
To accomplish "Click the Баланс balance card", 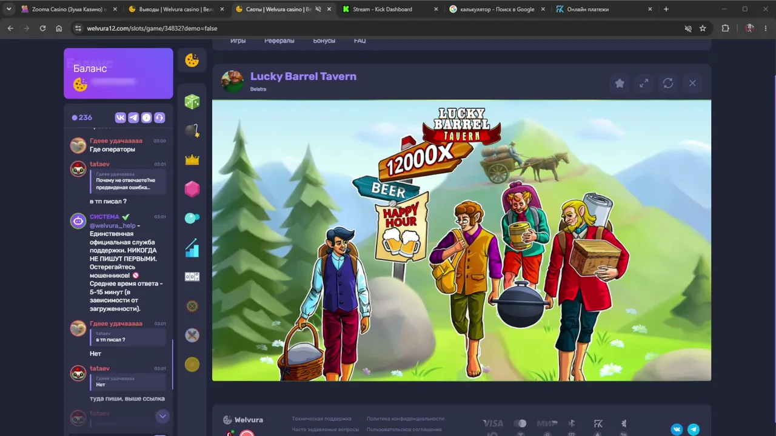I will 118,73.
